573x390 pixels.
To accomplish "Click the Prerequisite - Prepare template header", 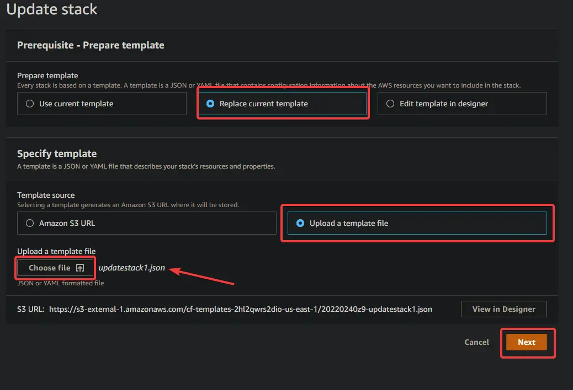I will [x=91, y=45].
